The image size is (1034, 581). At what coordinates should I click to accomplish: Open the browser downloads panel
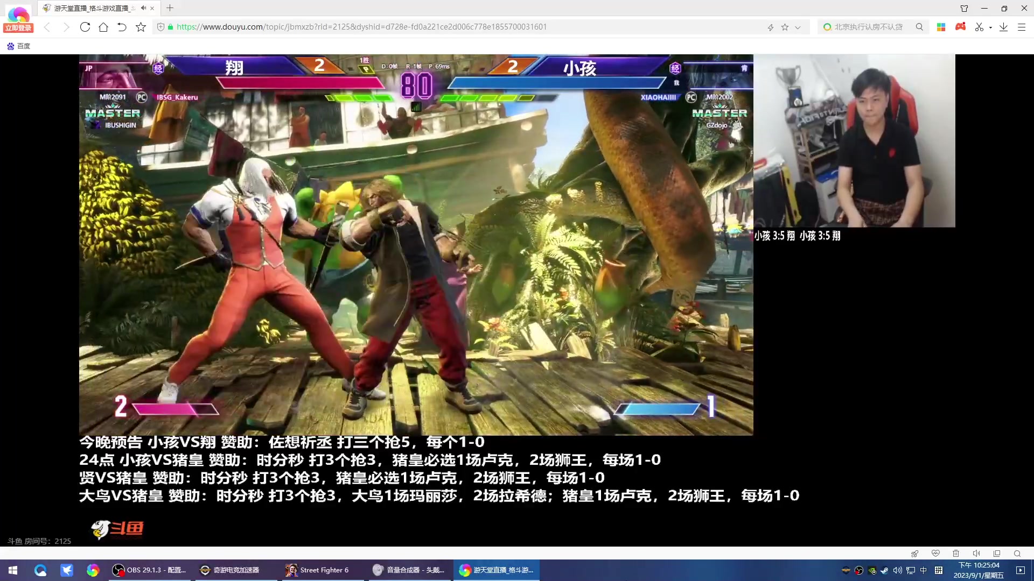coord(1003,27)
